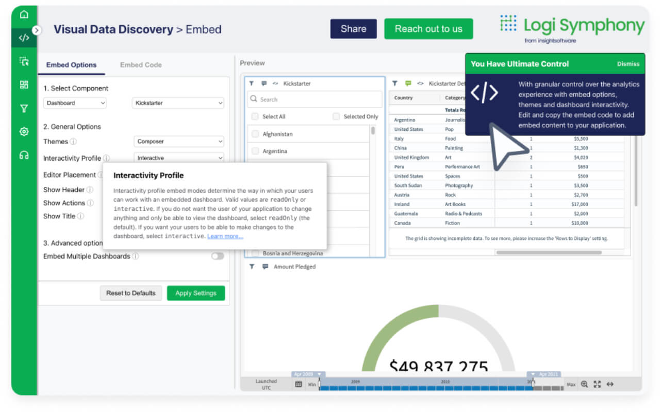Image resolution: width=661 pixels, height=412 pixels.
Task: Click the Interactivity Profile info icon
Action: click(106, 158)
